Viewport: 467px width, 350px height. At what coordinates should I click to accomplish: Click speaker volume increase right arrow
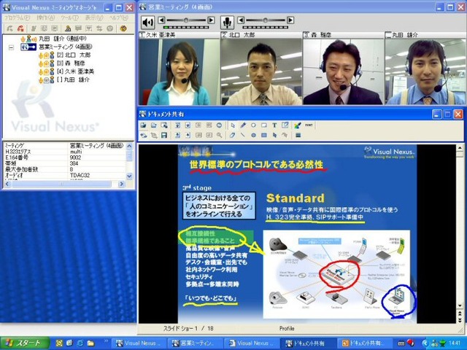[x=211, y=20]
